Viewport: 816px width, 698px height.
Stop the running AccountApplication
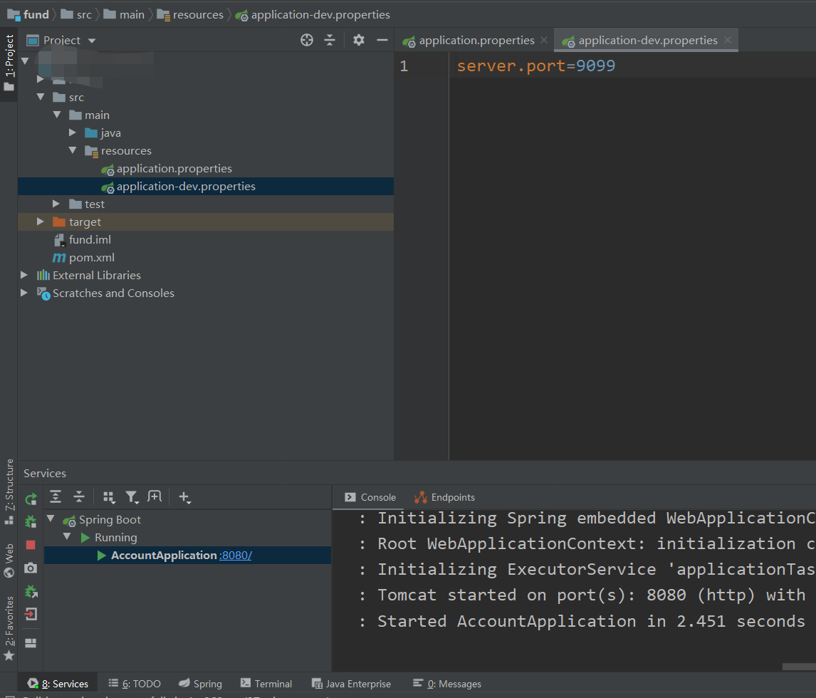tap(31, 545)
